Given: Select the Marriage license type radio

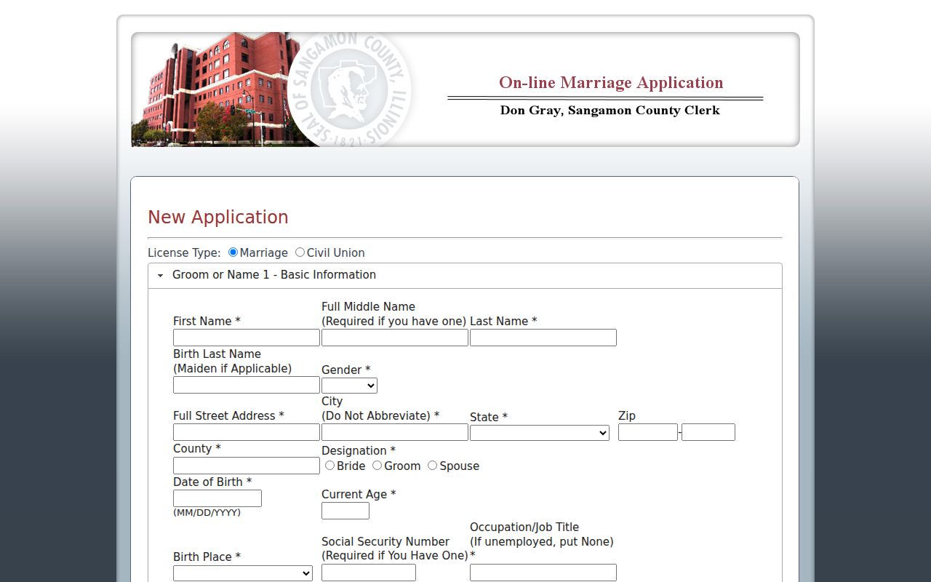Looking at the screenshot, I should (233, 252).
